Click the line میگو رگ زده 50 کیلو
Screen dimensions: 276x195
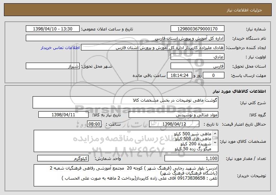point(193,149)
